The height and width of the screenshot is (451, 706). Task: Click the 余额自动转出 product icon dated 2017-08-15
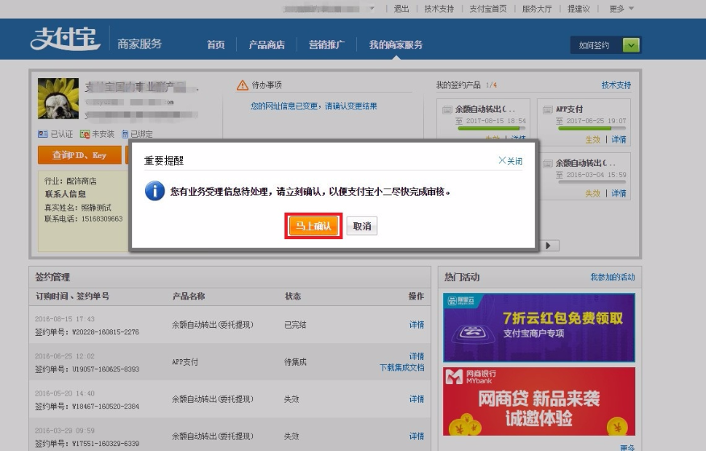coord(447,110)
